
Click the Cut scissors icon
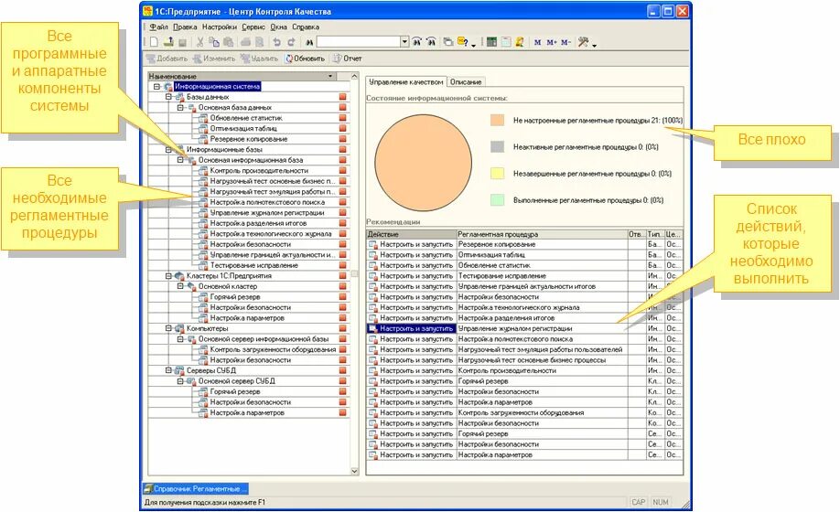199,42
